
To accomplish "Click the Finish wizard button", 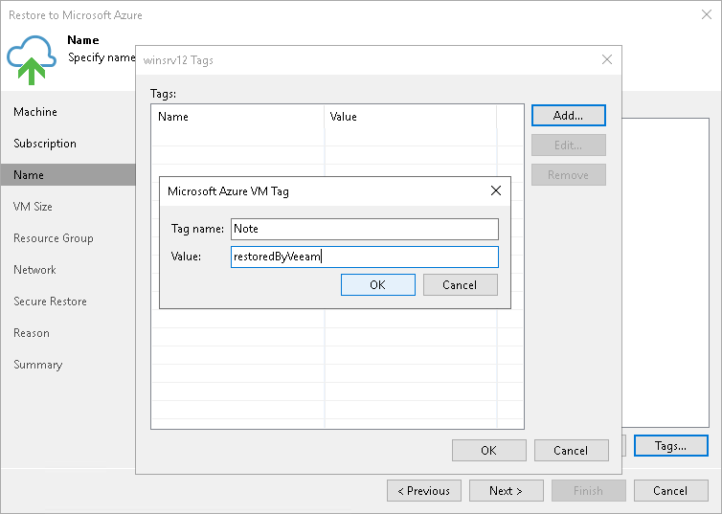I will (589, 490).
